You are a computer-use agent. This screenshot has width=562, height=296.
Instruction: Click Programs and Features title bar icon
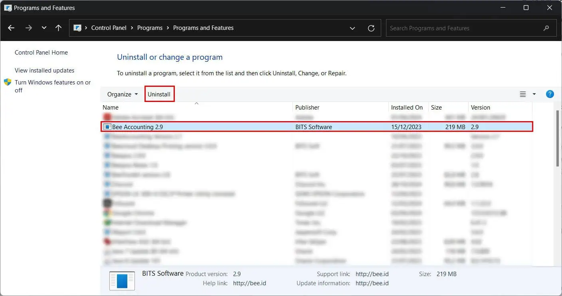tap(8, 8)
